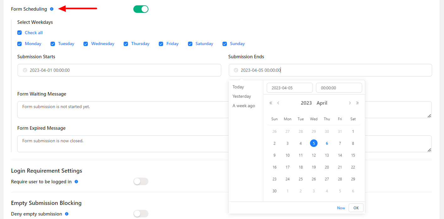Click the 2023 year header label
Screen dimensions: 444x219
(306, 103)
